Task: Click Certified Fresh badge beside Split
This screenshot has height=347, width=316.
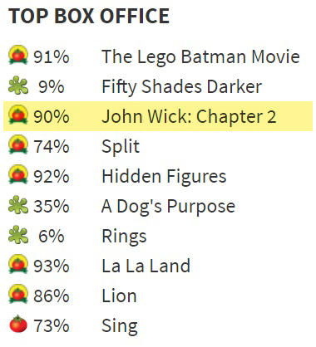Action: coord(18,144)
